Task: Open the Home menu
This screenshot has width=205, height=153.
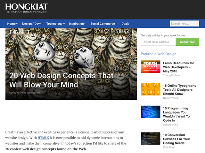Action: click(12, 24)
